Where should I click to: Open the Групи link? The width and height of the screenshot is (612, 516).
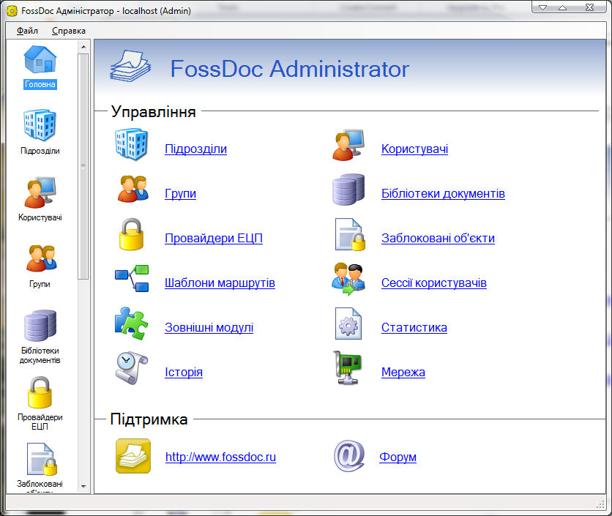[180, 194]
